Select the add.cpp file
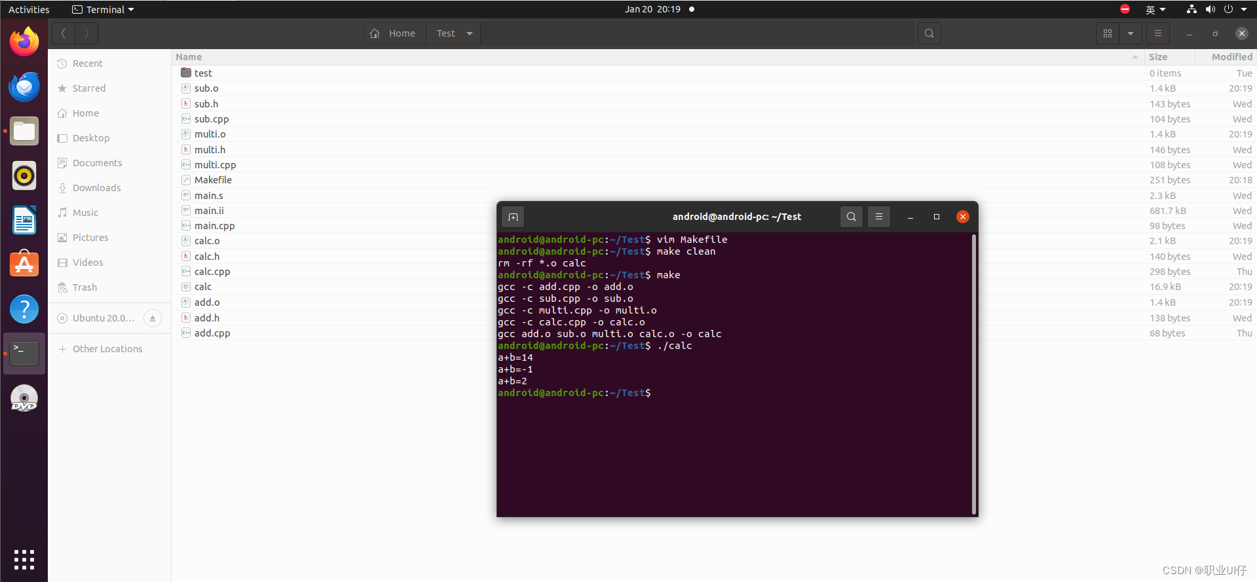The height and width of the screenshot is (582, 1257). click(334, 333)
